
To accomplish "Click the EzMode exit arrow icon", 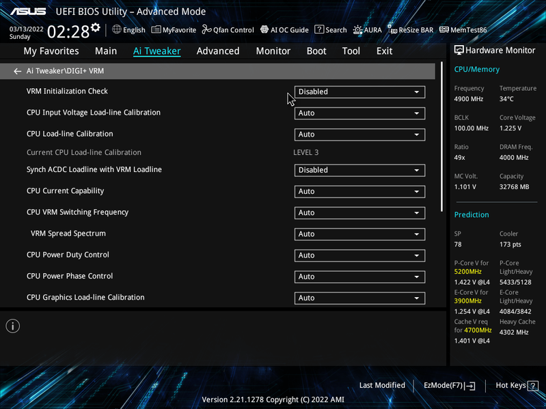I will click(469, 386).
